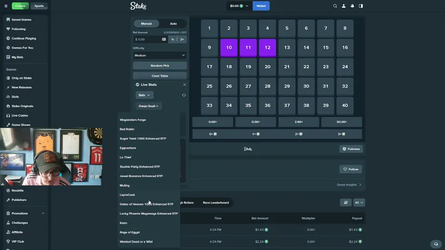The height and width of the screenshot is (250, 445).
Task: Switch to Casino section
Action: point(20,6)
